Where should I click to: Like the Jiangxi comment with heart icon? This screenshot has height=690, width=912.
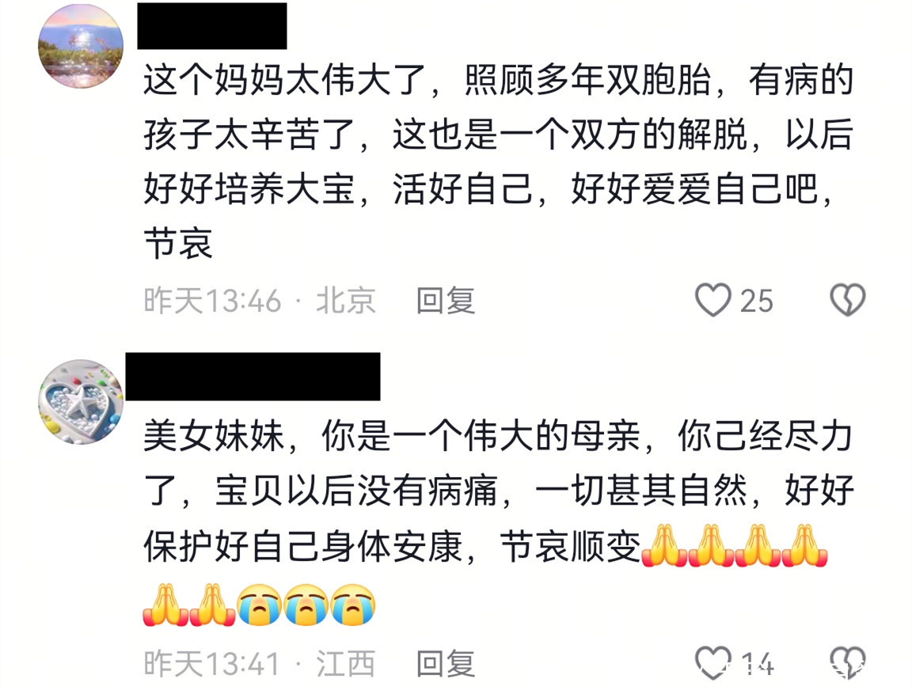pos(713,662)
